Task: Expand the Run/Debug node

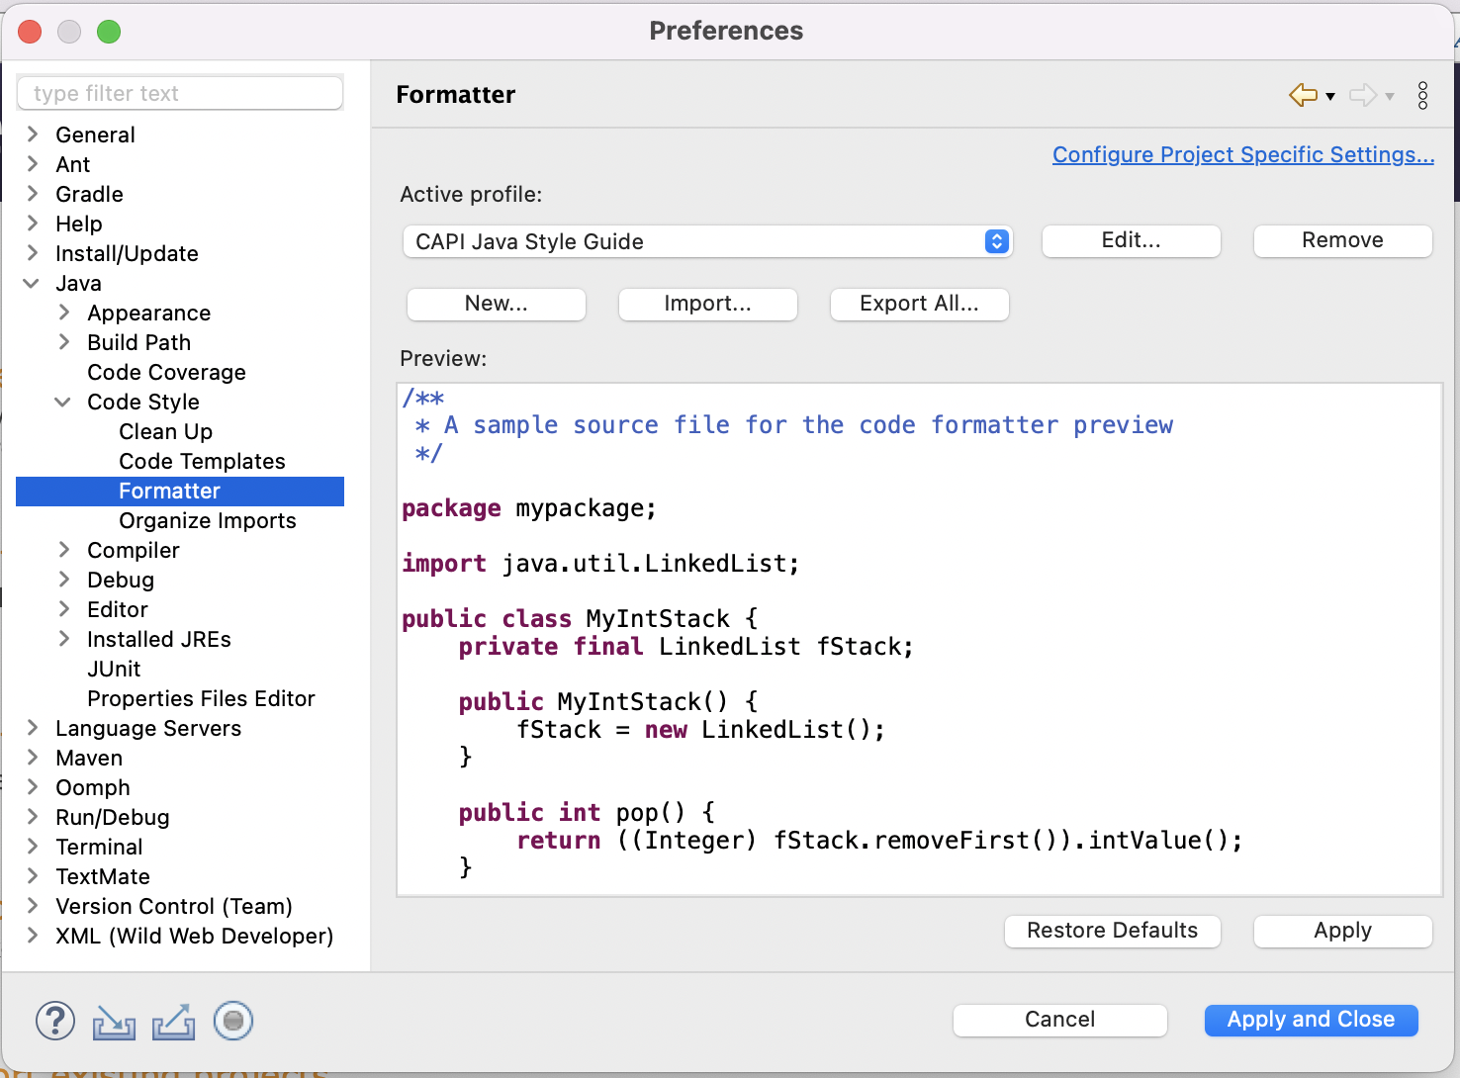Action: click(33, 816)
